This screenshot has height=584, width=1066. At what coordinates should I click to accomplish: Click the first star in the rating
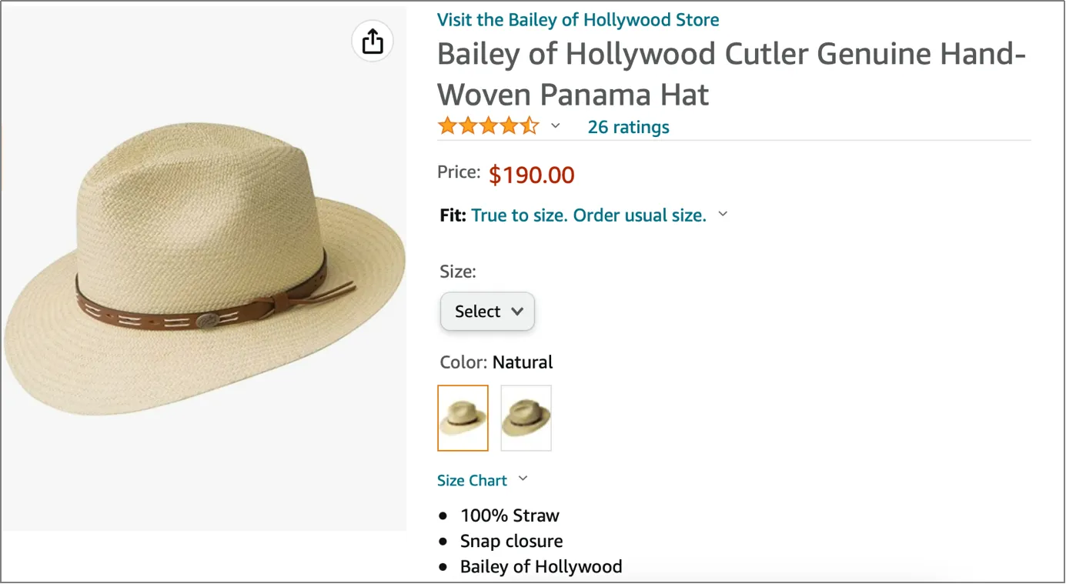click(x=447, y=125)
